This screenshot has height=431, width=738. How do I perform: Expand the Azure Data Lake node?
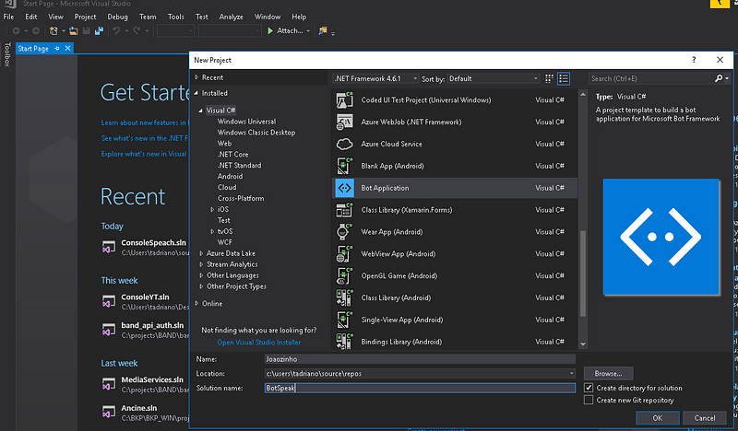point(201,253)
